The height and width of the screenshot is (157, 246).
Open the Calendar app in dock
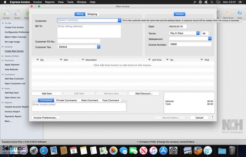74,150
